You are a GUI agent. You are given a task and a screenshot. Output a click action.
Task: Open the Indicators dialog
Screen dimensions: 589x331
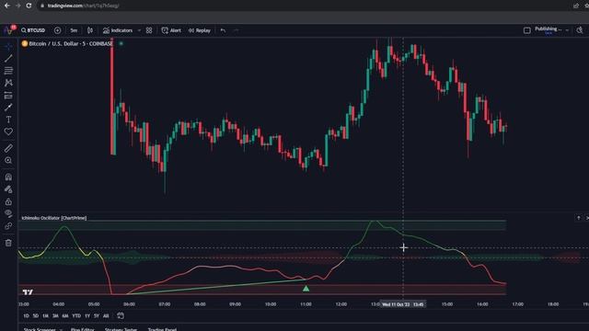pyautogui.click(x=118, y=30)
